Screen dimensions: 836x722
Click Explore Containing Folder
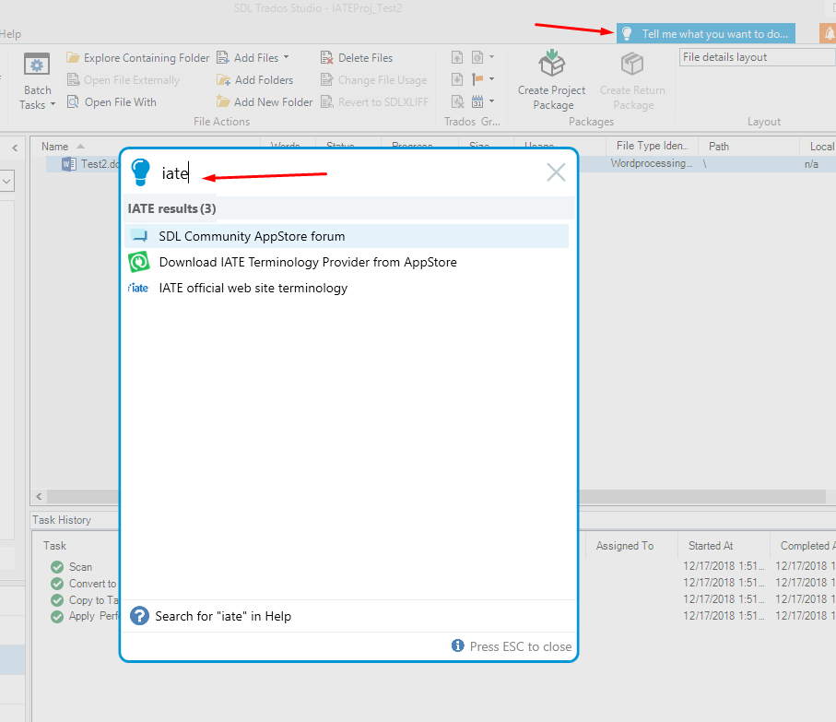(138, 57)
